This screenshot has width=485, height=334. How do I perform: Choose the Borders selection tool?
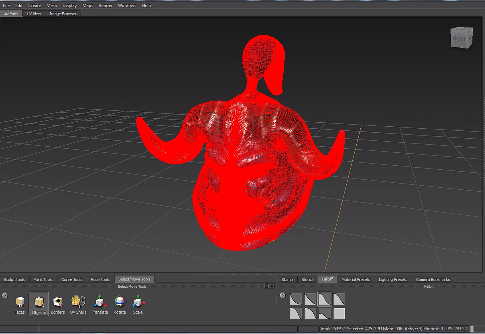click(x=58, y=304)
